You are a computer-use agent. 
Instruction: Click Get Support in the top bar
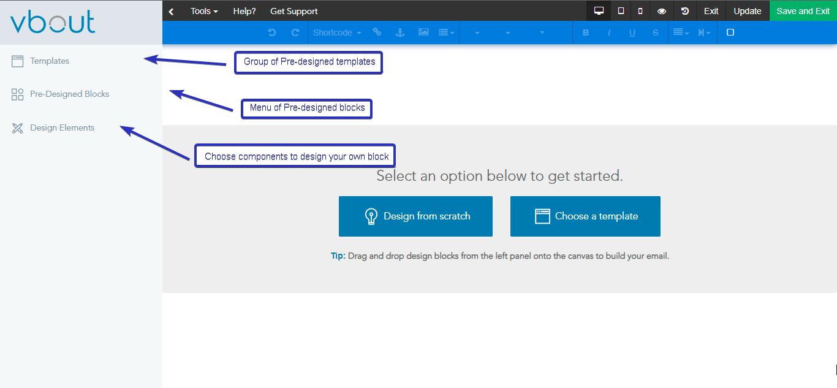294,11
